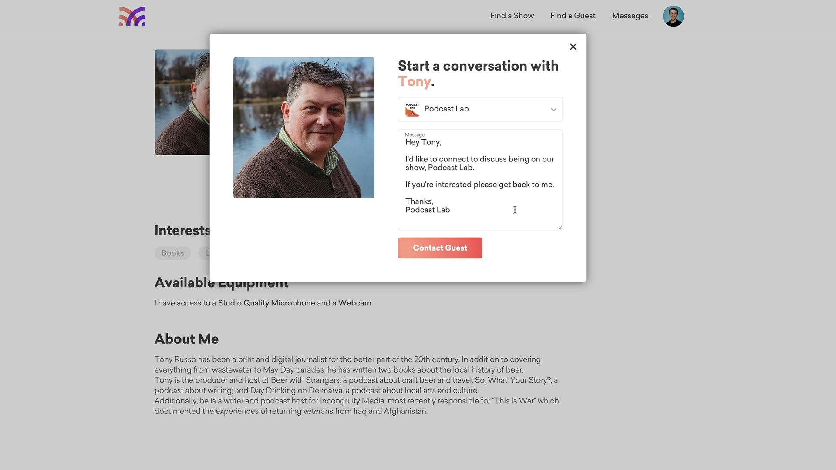Click the Message field resize handle
This screenshot has width=836, height=470.
(x=560, y=227)
